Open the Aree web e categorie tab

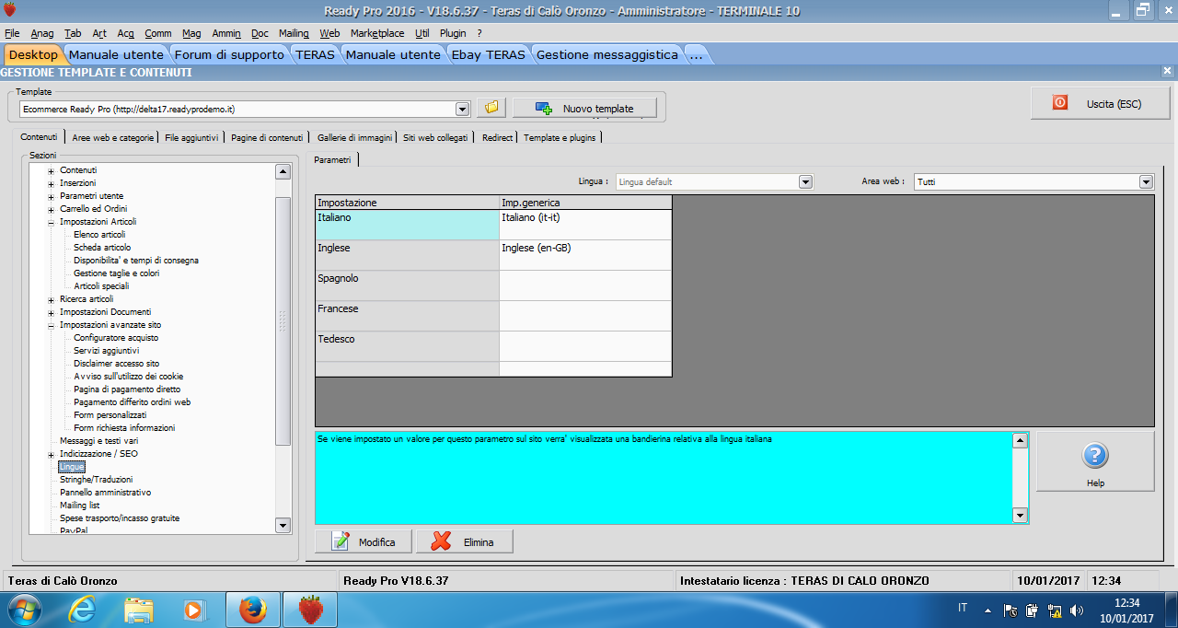[112, 137]
